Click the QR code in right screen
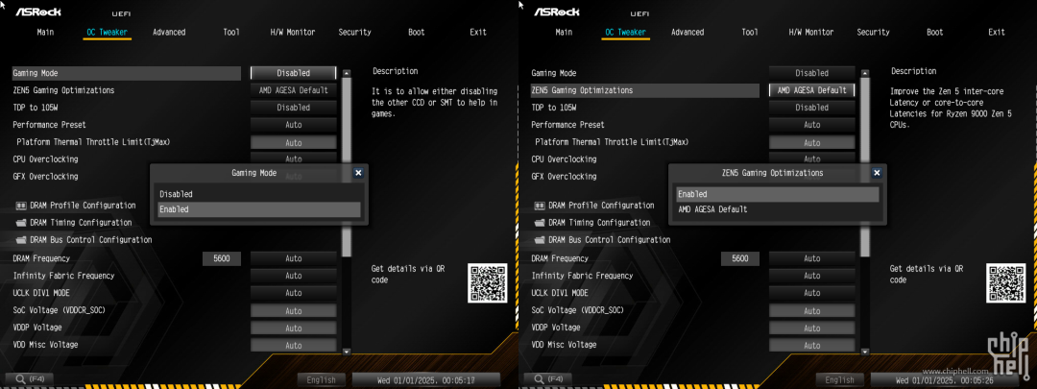The image size is (1037, 389). 1006,283
